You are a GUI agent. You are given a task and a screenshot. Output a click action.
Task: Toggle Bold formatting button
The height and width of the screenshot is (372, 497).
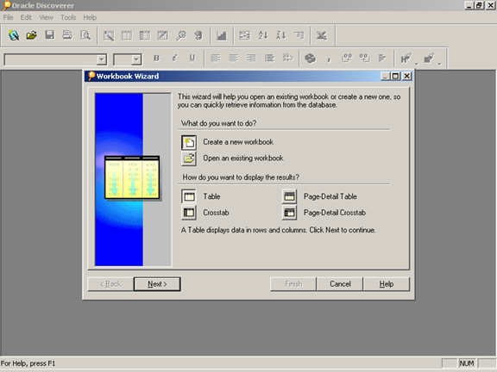[156, 59]
